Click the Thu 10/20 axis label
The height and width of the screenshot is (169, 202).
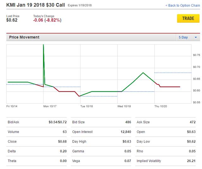(161, 106)
